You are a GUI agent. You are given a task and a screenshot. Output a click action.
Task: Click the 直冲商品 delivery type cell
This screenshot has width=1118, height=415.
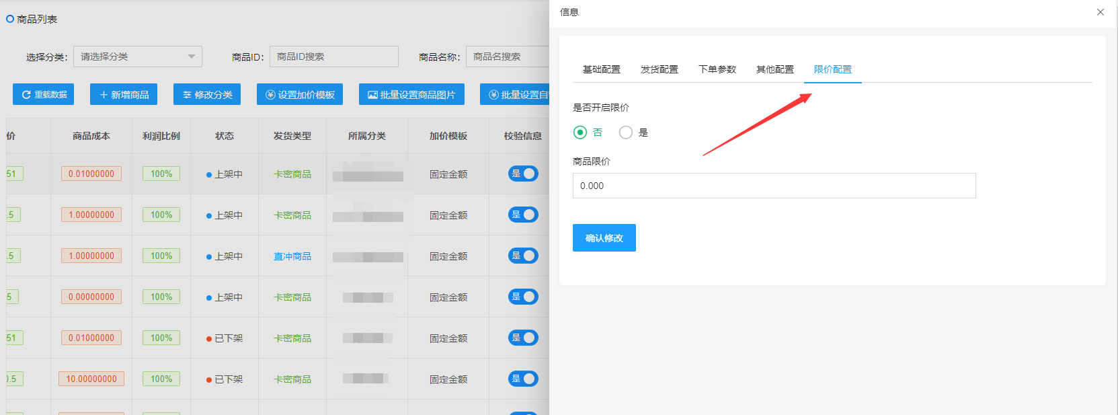click(x=292, y=256)
